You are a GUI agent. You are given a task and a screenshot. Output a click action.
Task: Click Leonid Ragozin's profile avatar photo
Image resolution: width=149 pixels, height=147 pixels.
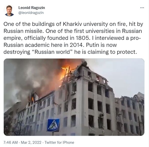(x=9, y=10)
